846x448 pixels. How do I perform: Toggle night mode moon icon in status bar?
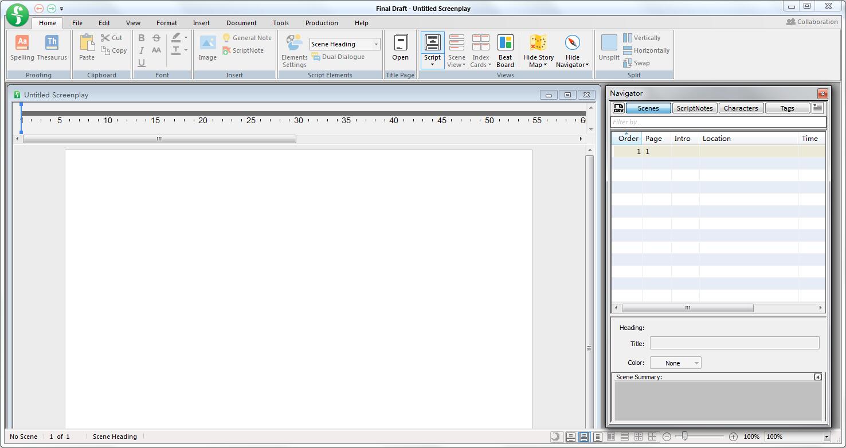[x=555, y=437]
